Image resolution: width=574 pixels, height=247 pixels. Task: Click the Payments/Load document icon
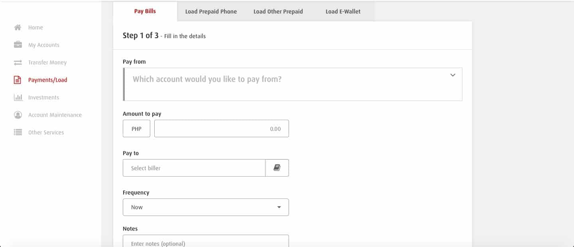[x=18, y=80]
